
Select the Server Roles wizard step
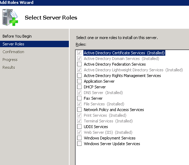pos(34,44)
